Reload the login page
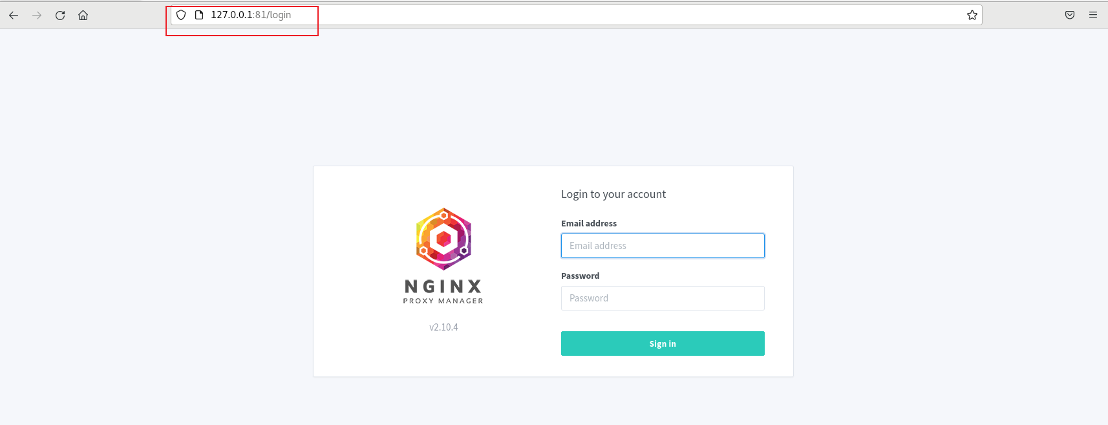The height and width of the screenshot is (425, 1108). (x=60, y=15)
